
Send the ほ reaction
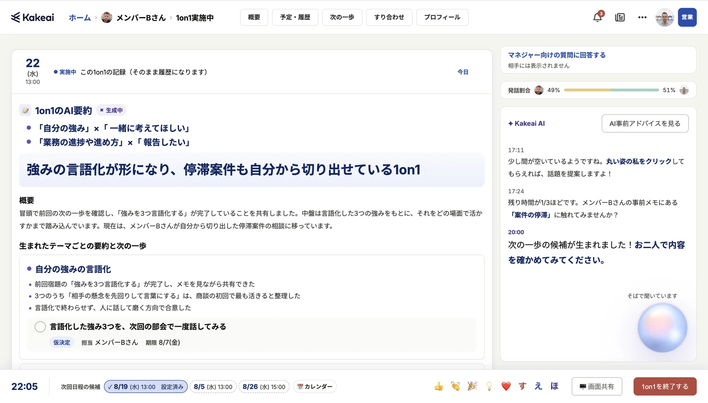pos(554,386)
